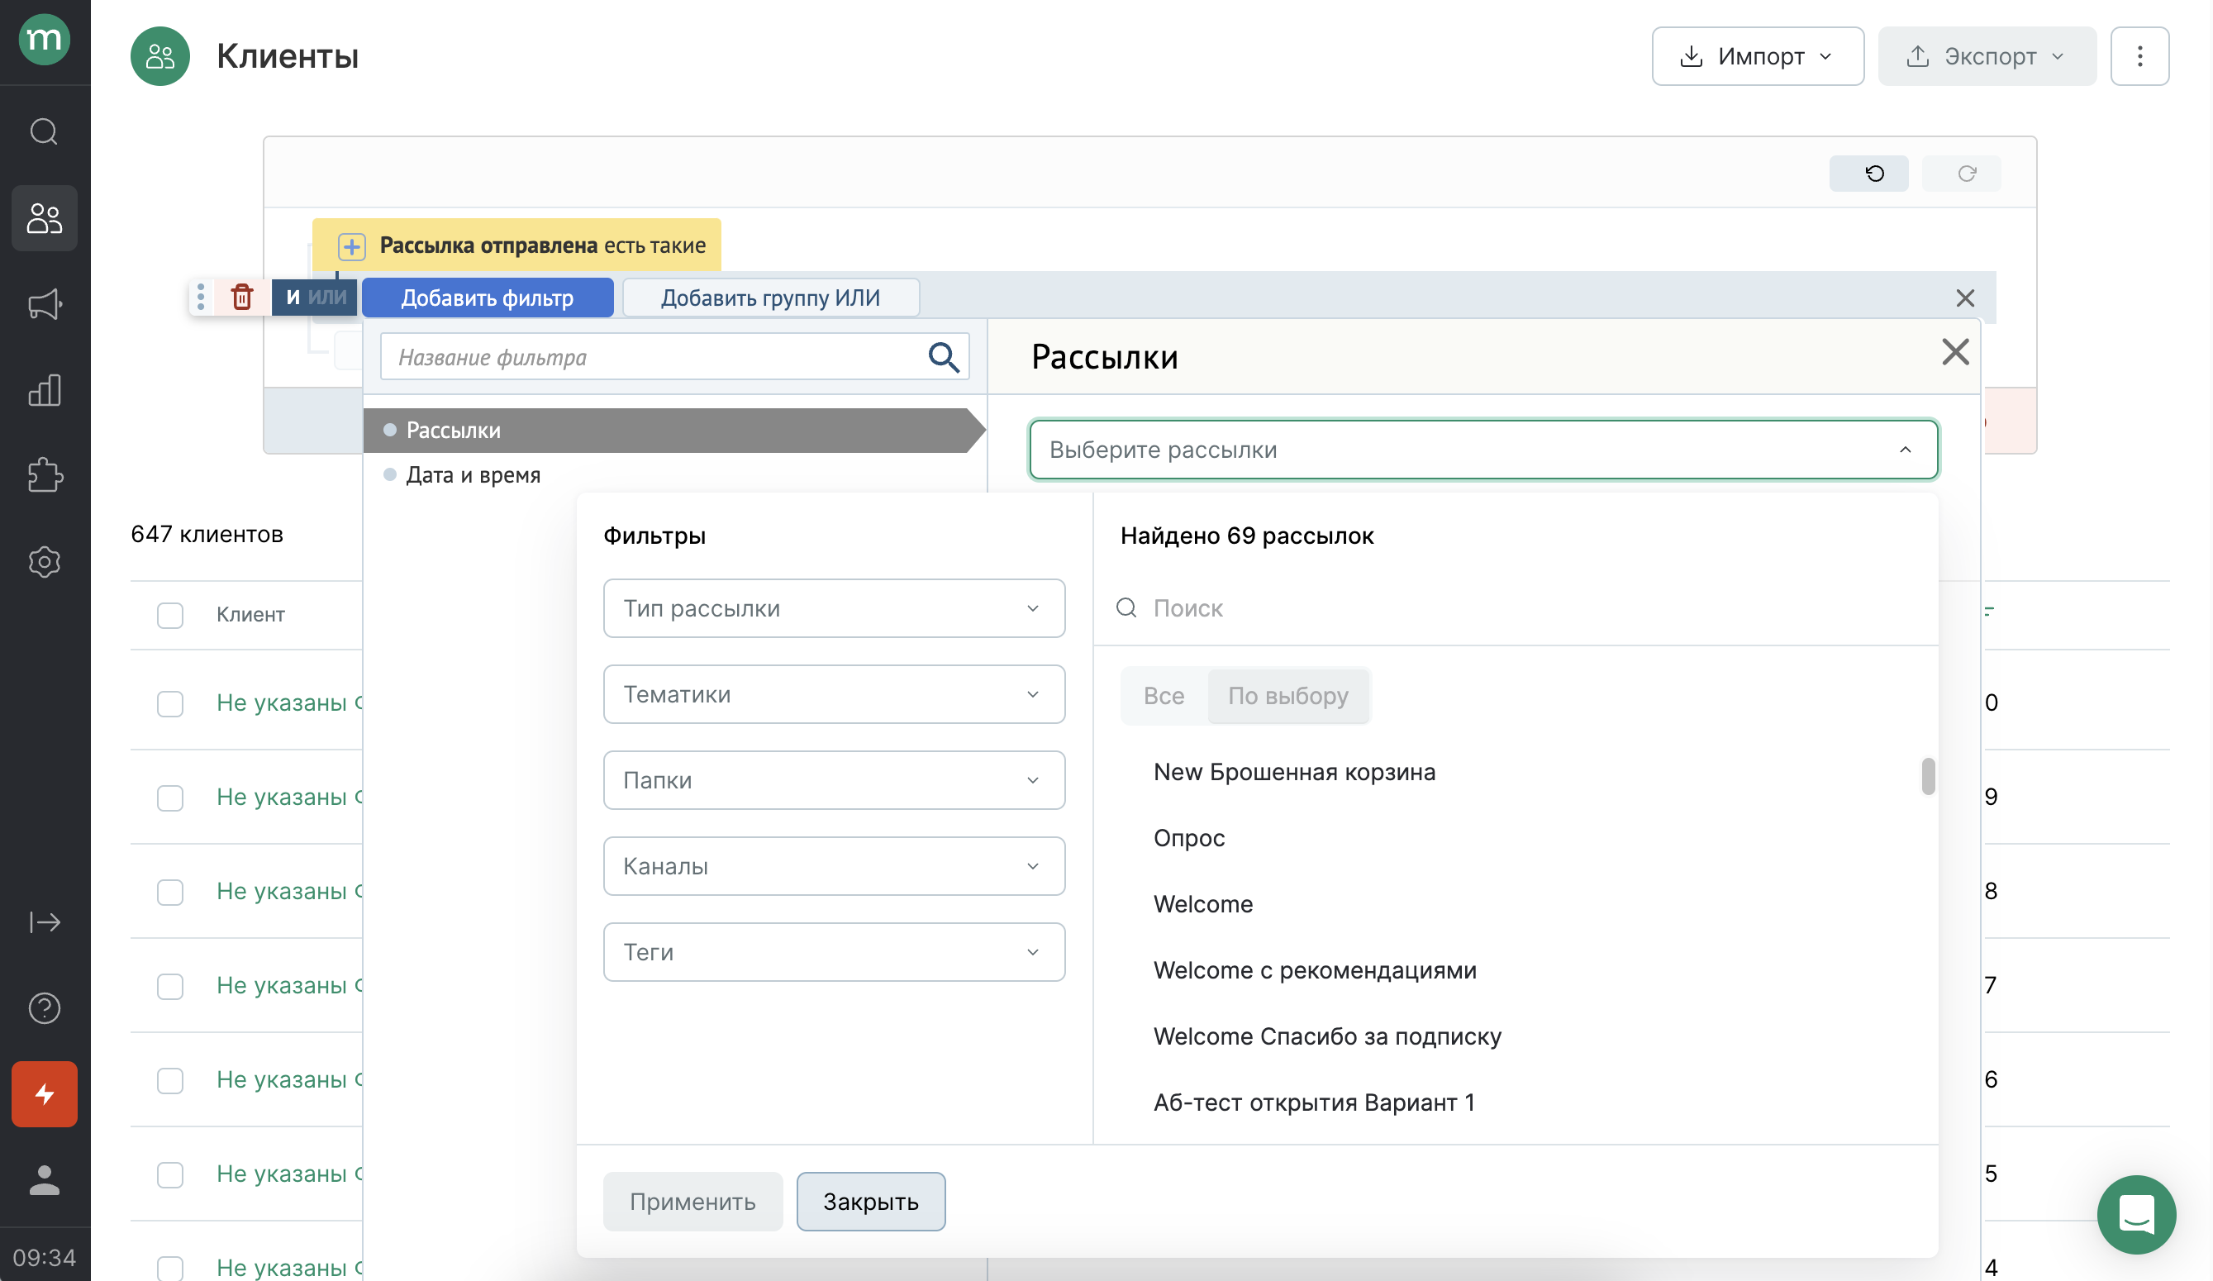Expand the sidebar with the arrow icon
This screenshot has width=2213, height=1281.
click(x=44, y=921)
